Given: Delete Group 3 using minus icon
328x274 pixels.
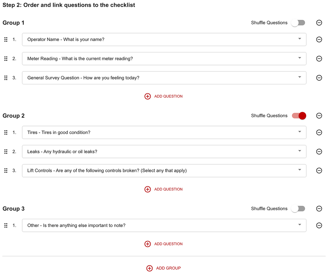Looking at the screenshot, I should coord(319,209).
